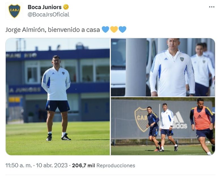
Task: Click the yellow heart emoji
Action: (114, 29)
